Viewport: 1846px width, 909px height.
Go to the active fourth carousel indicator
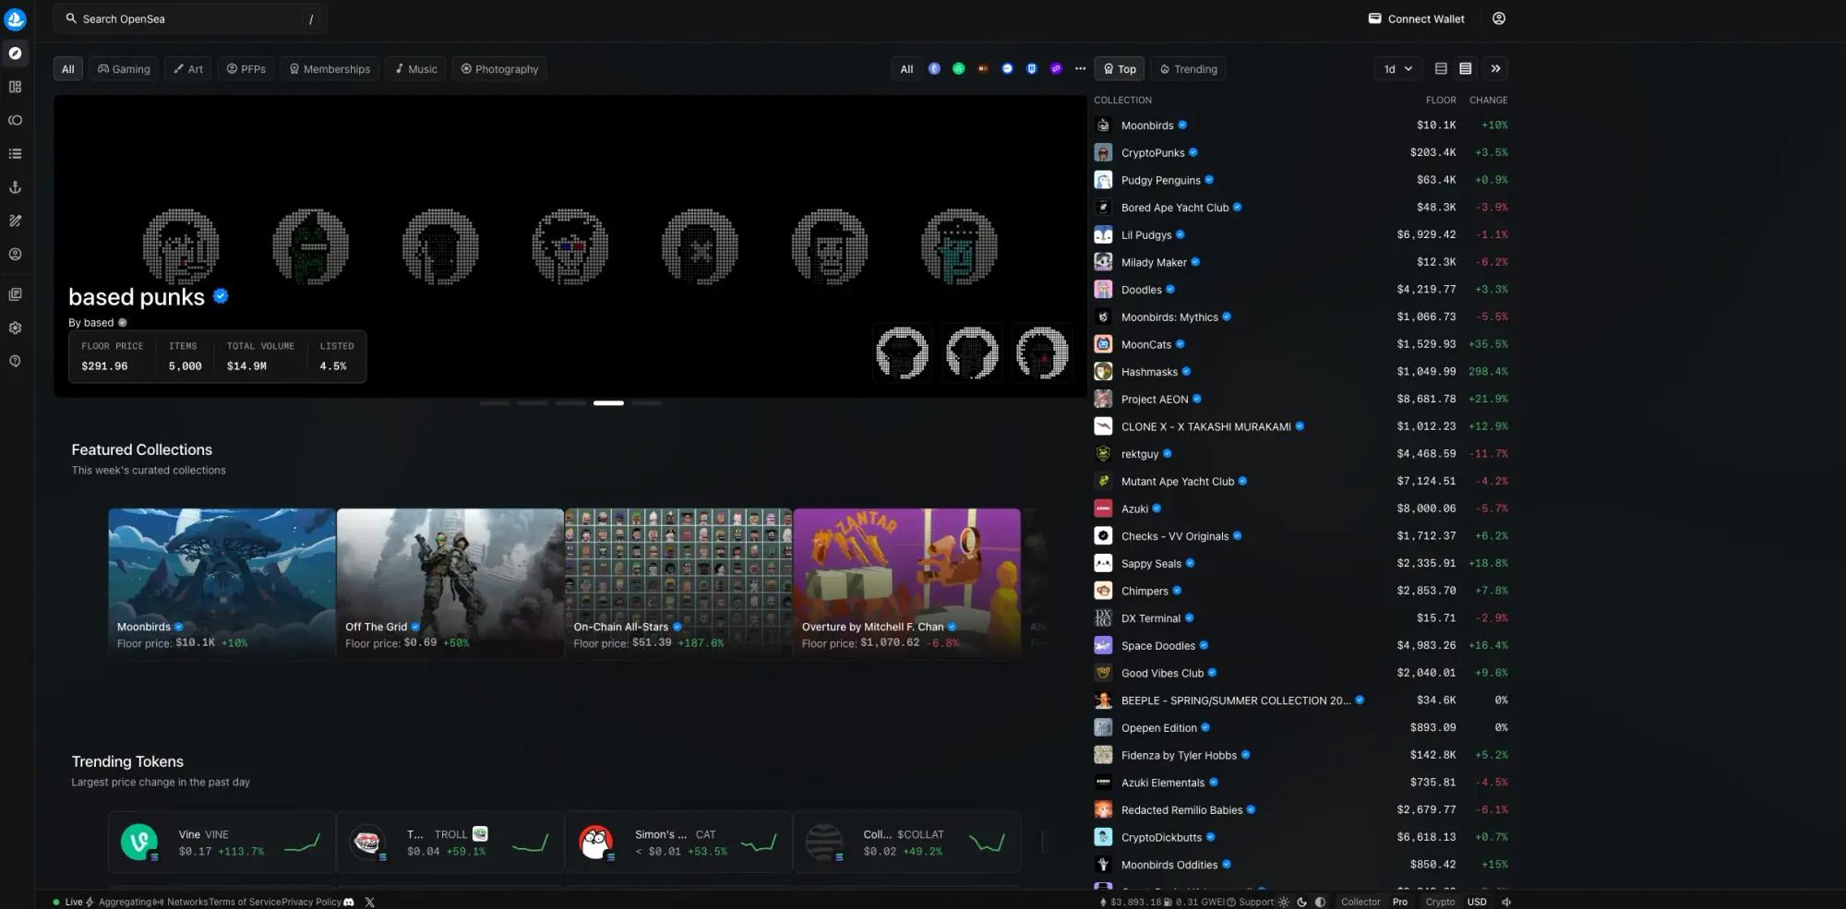pos(608,403)
